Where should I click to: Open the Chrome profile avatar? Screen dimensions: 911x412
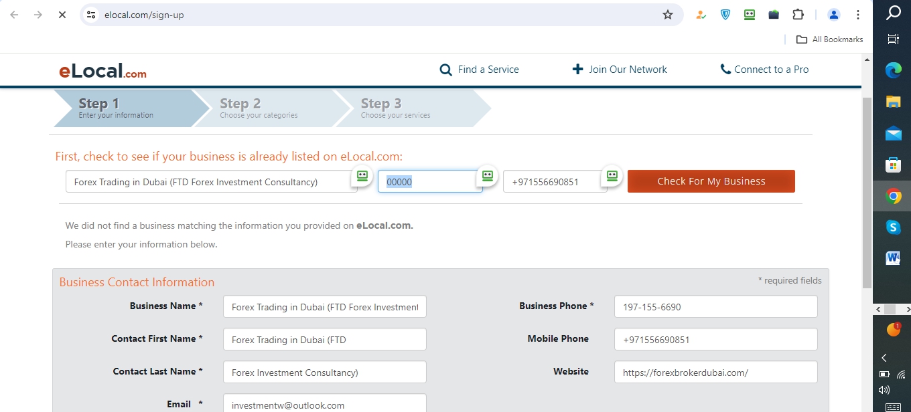tap(833, 15)
